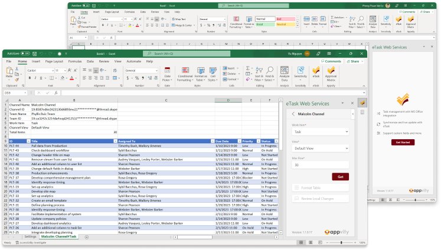Go back from Malcolm Channel in eTask pane

[x=293, y=114]
